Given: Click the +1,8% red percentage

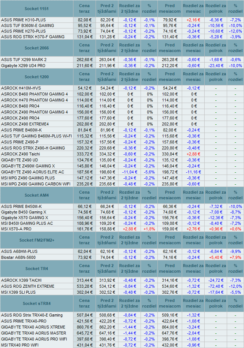Looking at the screenshot, I should click(149, 229).
